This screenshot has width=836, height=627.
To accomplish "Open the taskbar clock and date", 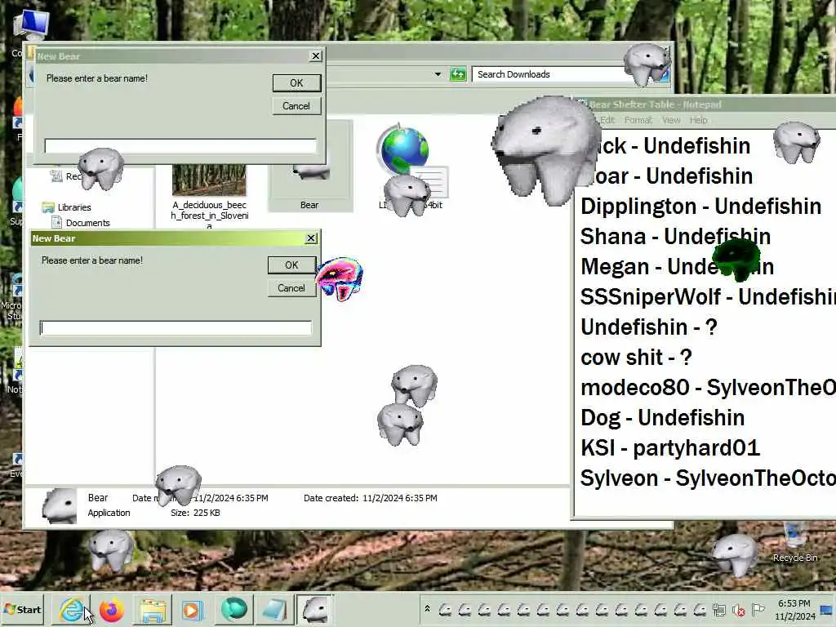I will click(x=794, y=610).
